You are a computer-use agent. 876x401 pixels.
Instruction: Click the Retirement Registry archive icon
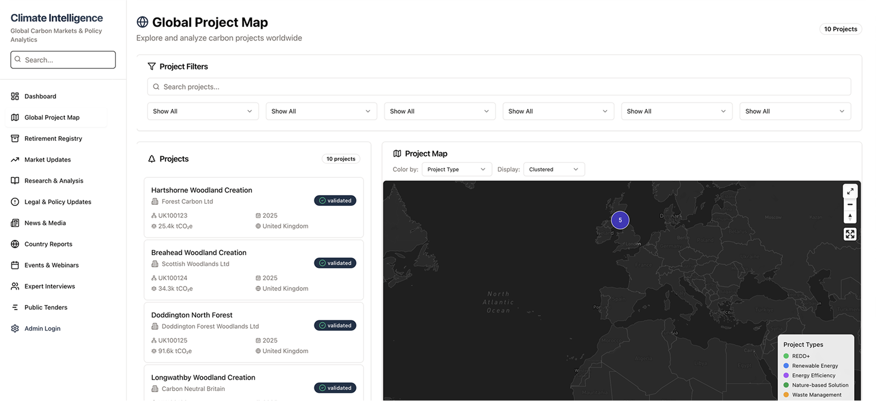coord(15,138)
